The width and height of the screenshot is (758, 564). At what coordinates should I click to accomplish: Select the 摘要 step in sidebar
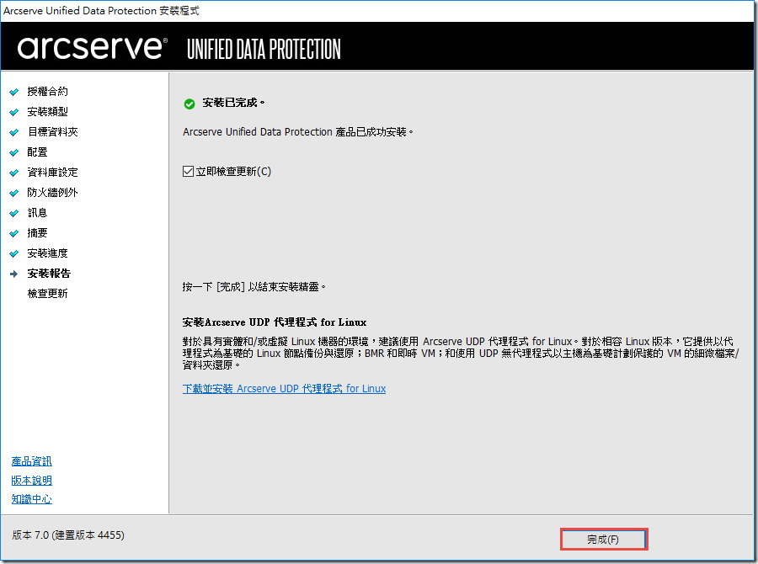click(x=38, y=233)
